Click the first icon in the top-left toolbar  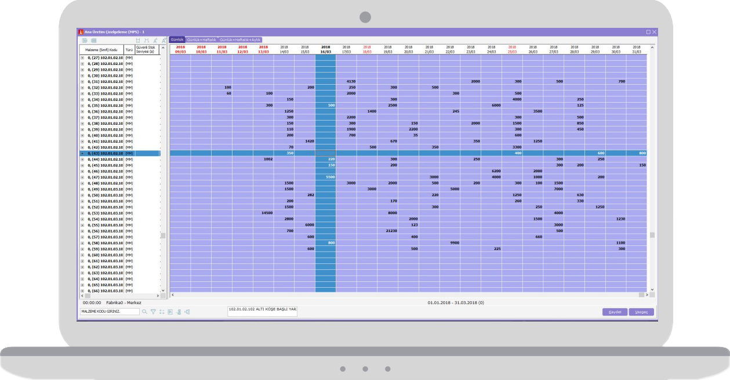tap(83, 40)
